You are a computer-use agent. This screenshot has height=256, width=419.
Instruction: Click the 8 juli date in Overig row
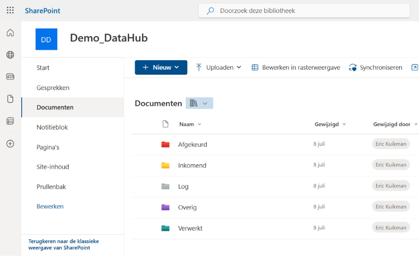pos(319,206)
